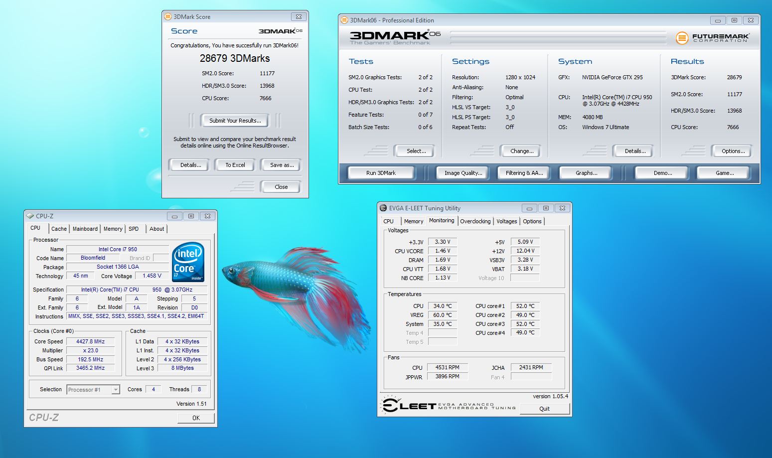Click the Resolution value 1280 x 1024
Screen dimensions: 772x458
tap(520, 77)
